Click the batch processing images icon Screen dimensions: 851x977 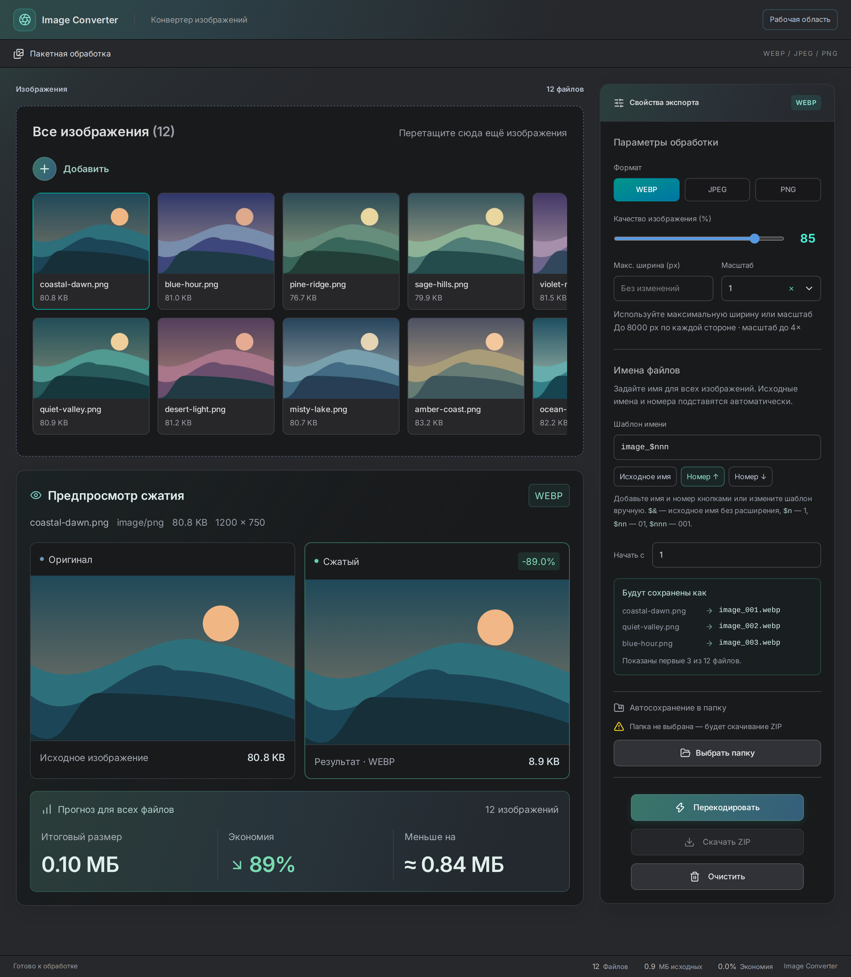coord(19,54)
